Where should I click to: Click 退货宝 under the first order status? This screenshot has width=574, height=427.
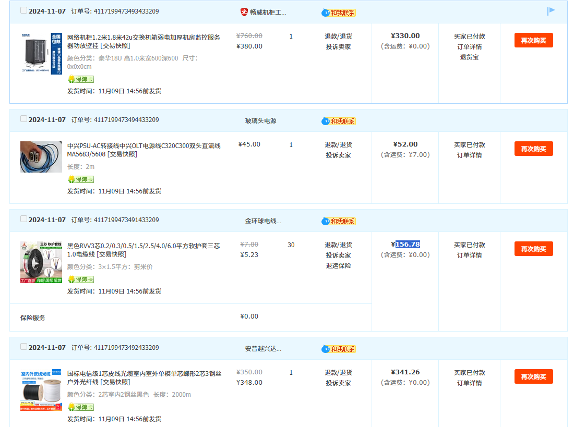pyautogui.click(x=469, y=57)
